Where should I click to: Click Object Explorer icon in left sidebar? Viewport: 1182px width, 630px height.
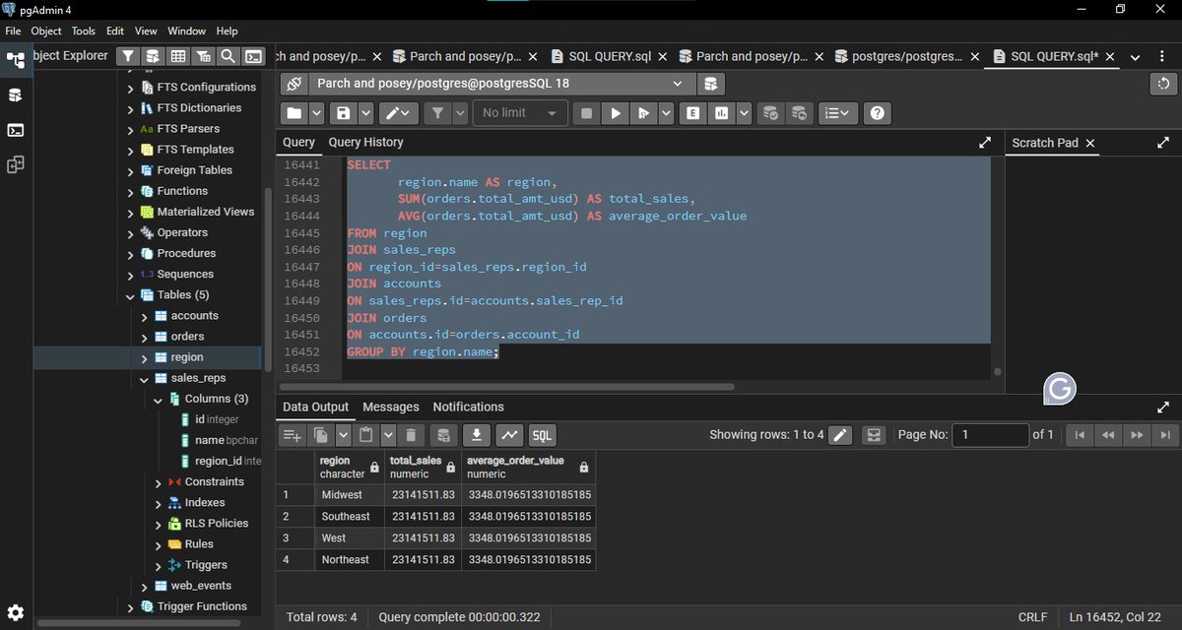tap(16, 60)
